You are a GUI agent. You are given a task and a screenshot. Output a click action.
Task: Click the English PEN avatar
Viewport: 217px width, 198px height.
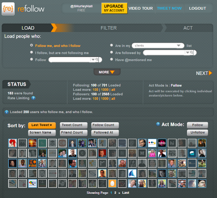[172, 153]
